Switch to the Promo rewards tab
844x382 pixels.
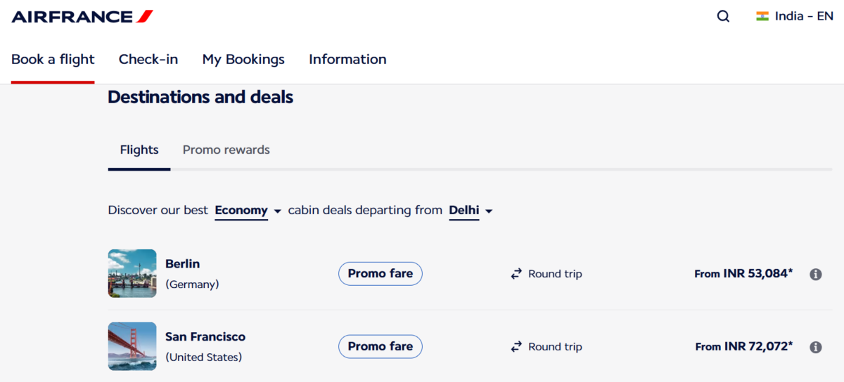(x=226, y=150)
